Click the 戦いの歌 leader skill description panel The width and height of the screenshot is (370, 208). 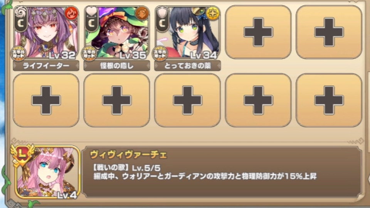[222, 172]
